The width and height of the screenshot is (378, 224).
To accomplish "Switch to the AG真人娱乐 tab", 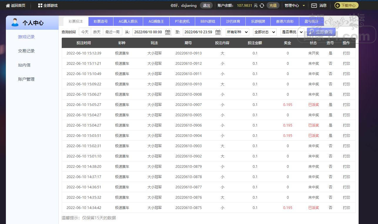I will tap(128, 21).
